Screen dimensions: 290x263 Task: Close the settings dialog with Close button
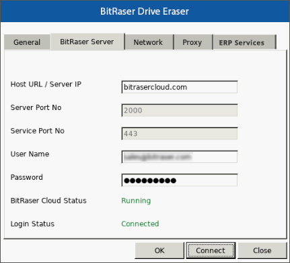(262, 250)
